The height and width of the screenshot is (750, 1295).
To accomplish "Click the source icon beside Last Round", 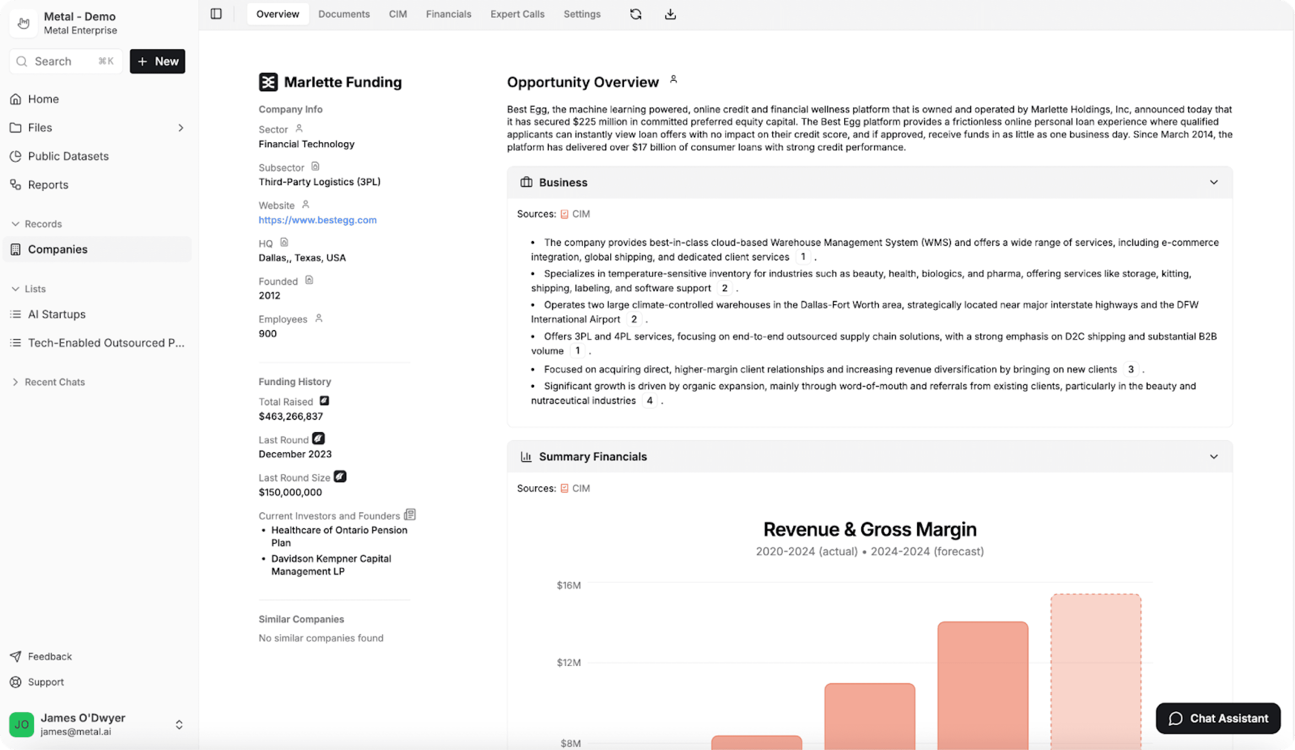I will pyautogui.click(x=319, y=438).
